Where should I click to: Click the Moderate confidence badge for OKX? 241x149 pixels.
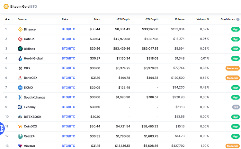coord(232,68)
